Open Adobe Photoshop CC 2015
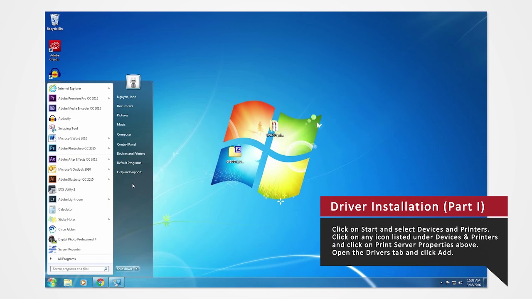Viewport: 532px width, 299px height. [79, 148]
